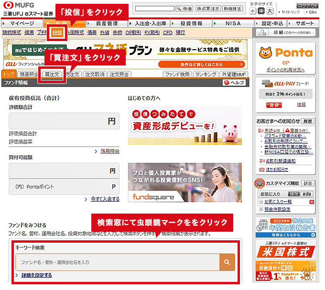The width and height of the screenshot is (325, 290).
Task: Switch to the 注文取消 tab
Action: (95, 74)
